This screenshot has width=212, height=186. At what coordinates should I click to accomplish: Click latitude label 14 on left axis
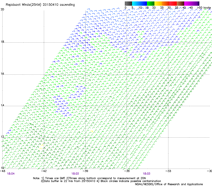(x=2, y=105)
